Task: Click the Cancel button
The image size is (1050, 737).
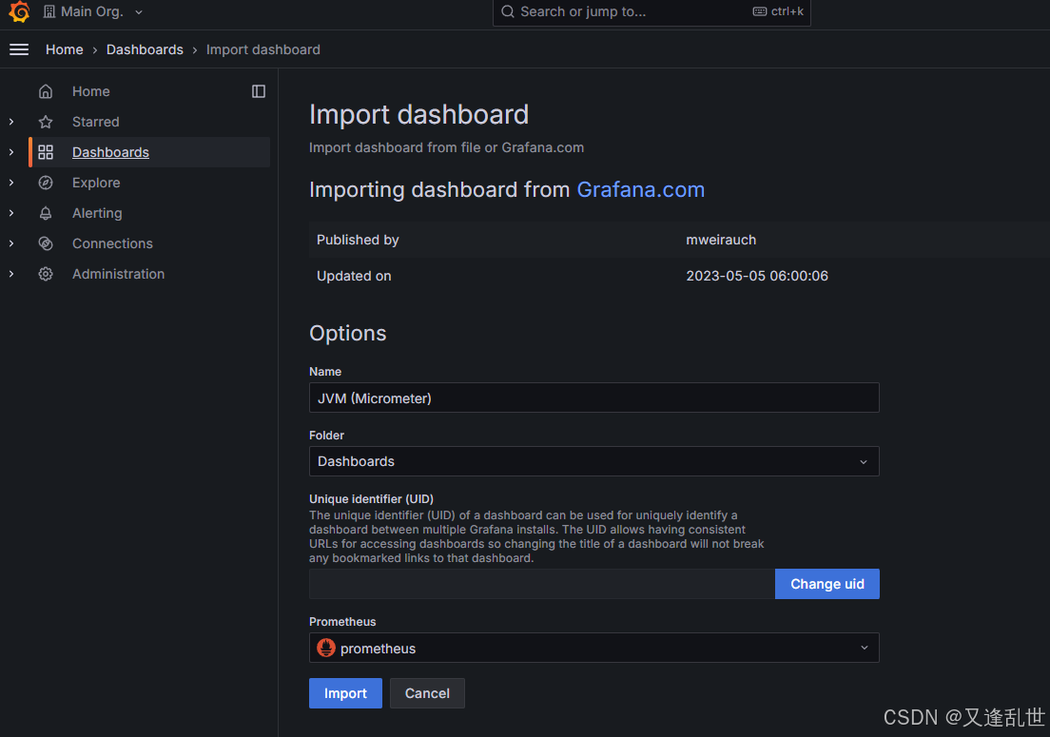Action: [x=427, y=693]
